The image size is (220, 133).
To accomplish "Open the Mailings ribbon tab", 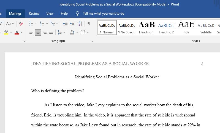I will pos(15,14).
